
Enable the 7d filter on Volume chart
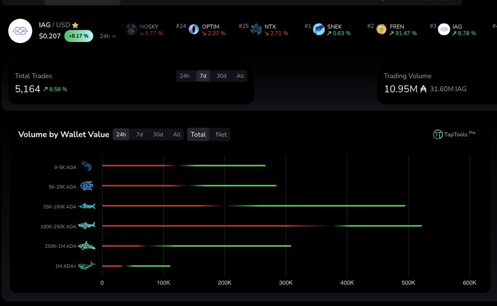(139, 134)
